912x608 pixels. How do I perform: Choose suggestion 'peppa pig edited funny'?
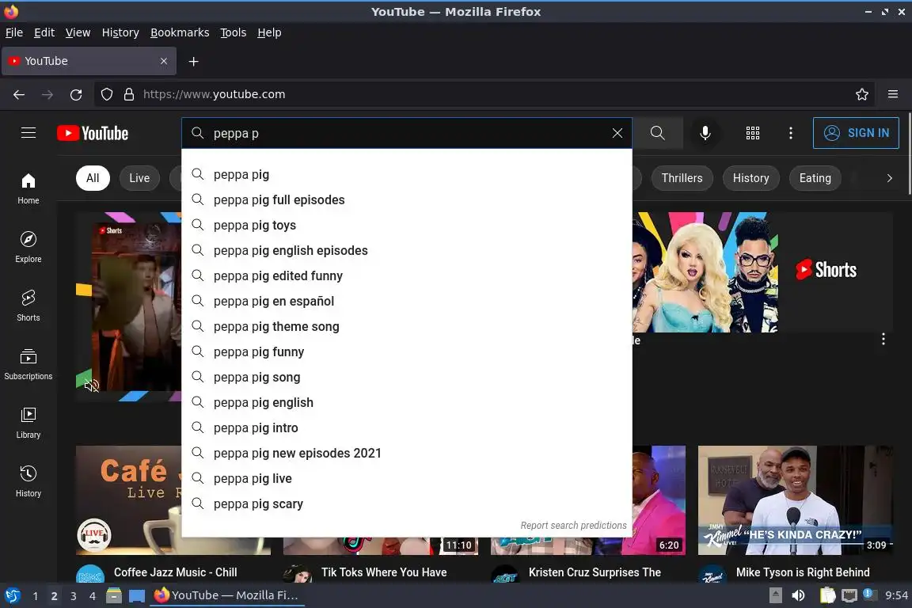(407, 275)
